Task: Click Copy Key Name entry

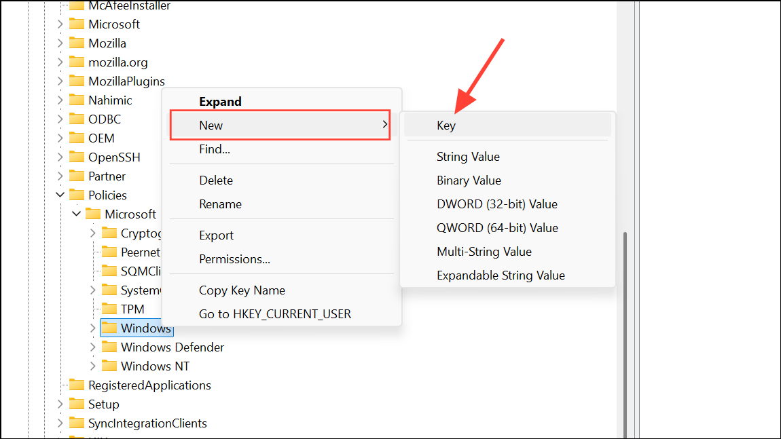Action: [242, 290]
